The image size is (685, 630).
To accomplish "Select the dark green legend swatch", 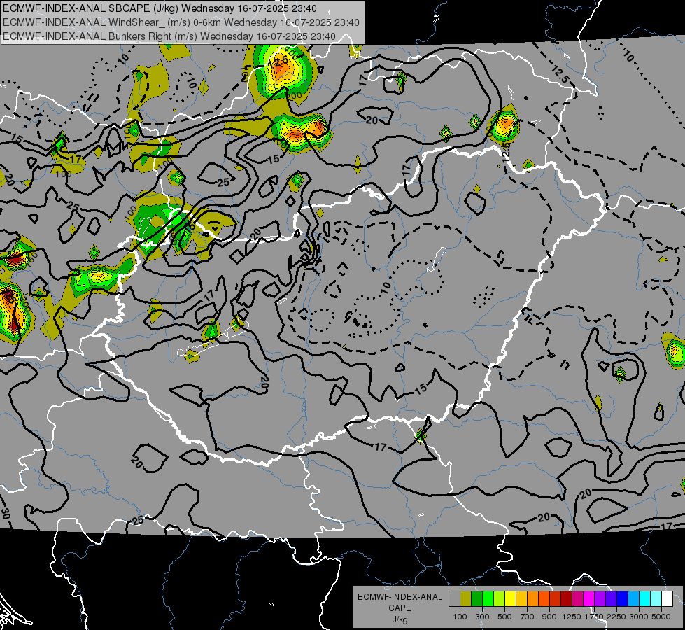I will point(477,599).
